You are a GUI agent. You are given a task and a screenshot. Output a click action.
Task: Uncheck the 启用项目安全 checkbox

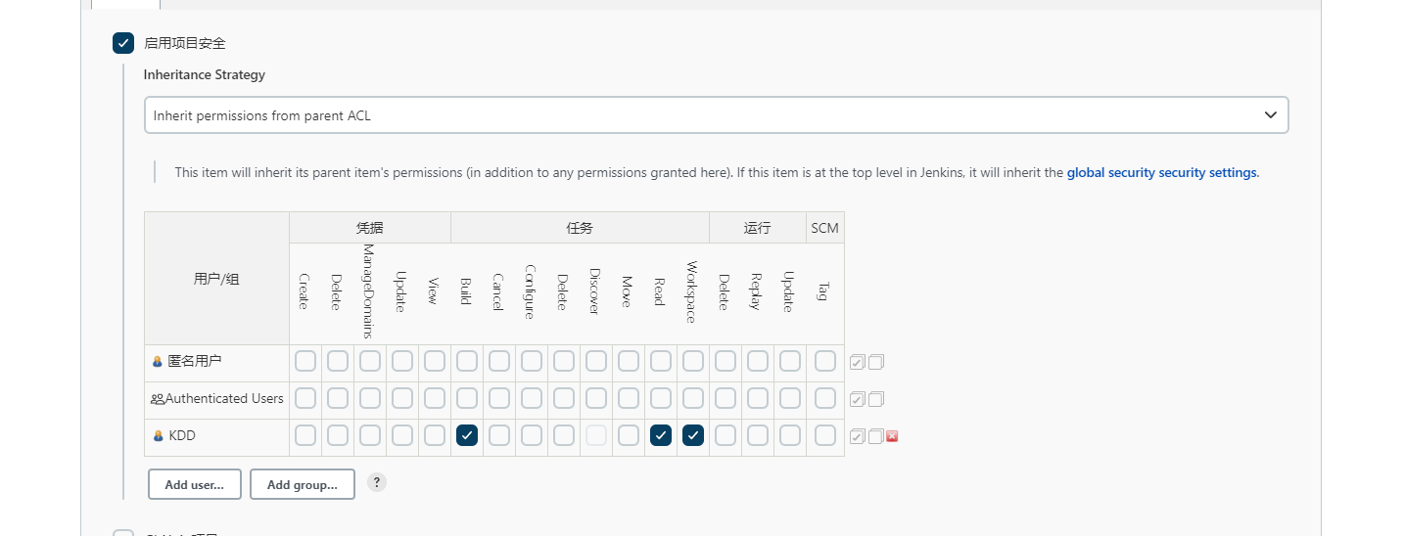click(123, 43)
